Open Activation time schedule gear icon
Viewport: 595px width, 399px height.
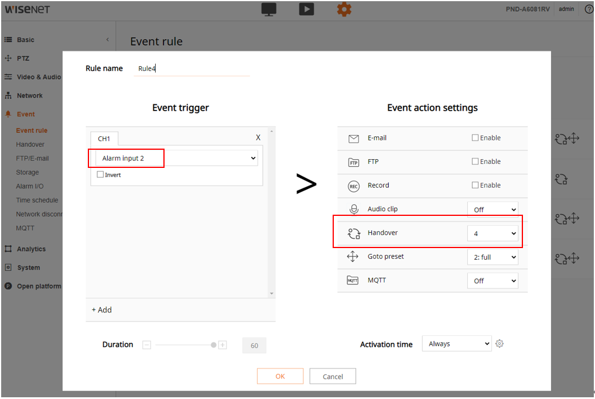pyautogui.click(x=500, y=344)
